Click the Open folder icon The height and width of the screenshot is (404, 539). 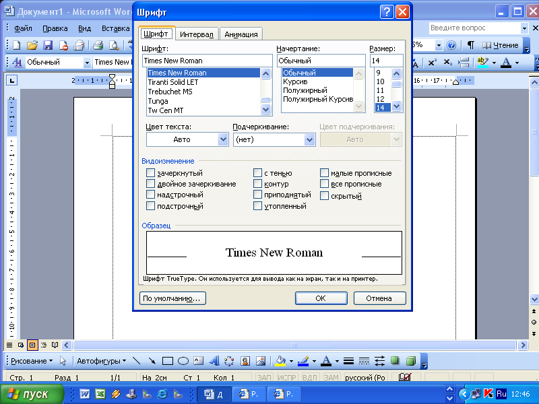pyautogui.click(x=32, y=45)
